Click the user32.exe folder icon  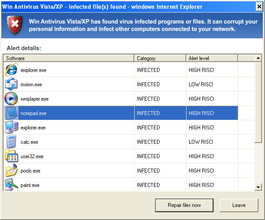pos(11,156)
